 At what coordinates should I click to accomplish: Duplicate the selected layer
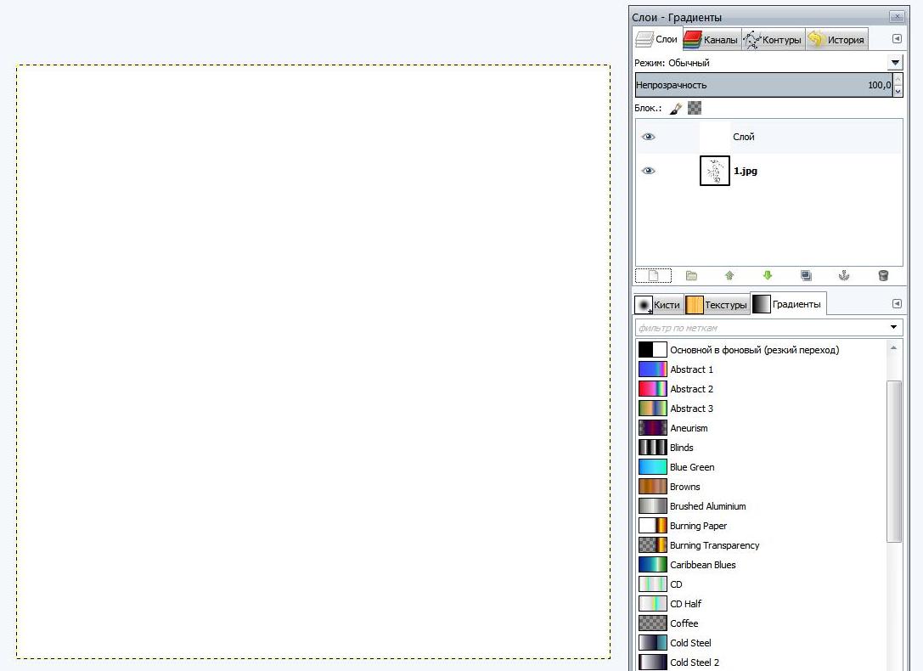[x=806, y=275]
